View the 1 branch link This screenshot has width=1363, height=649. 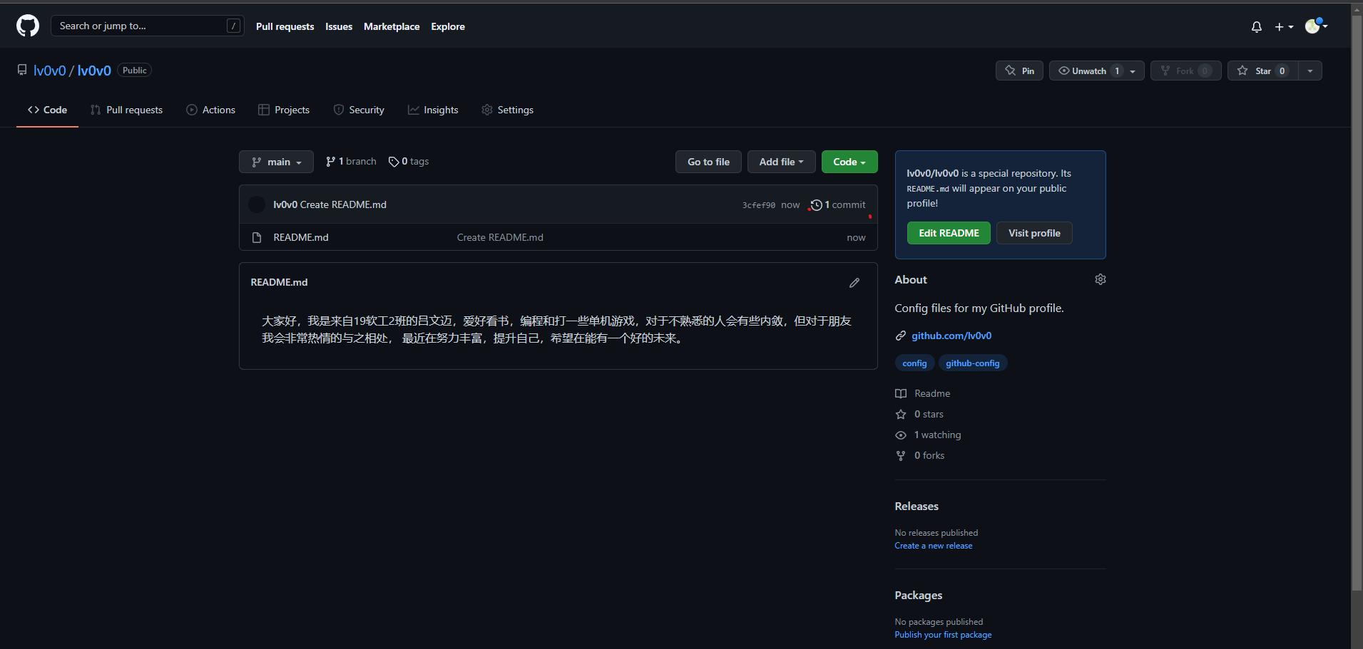pyautogui.click(x=351, y=162)
